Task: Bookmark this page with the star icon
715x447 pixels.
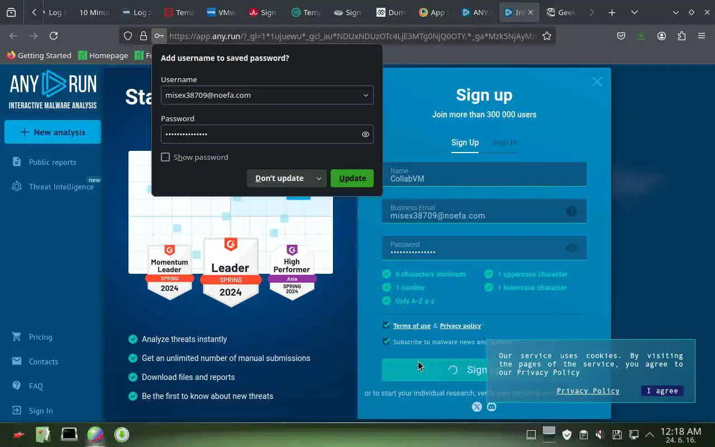Action: click(x=547, y=36)
